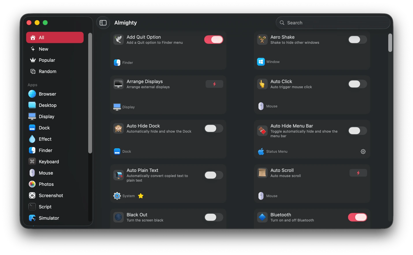Click the Aero Shake palm tree icon
The height and width of the screenshot is (255, 413).
coord(262,40)
